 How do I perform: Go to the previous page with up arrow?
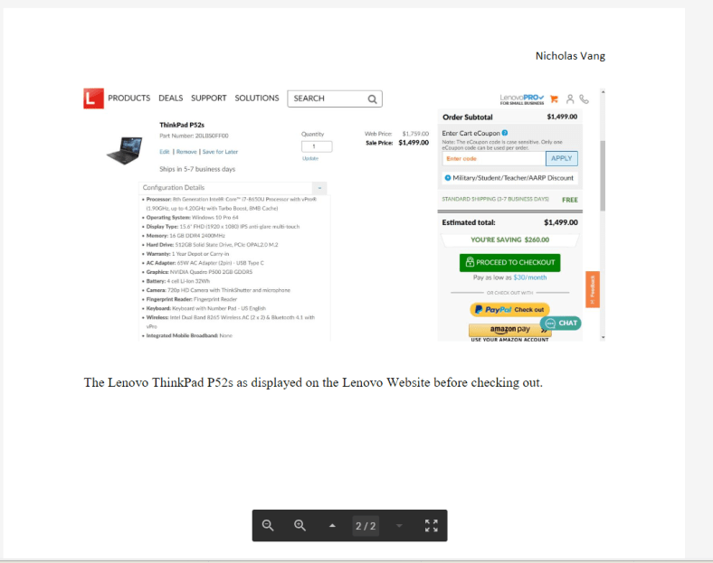pyautogui.click(x=332, y=526)
